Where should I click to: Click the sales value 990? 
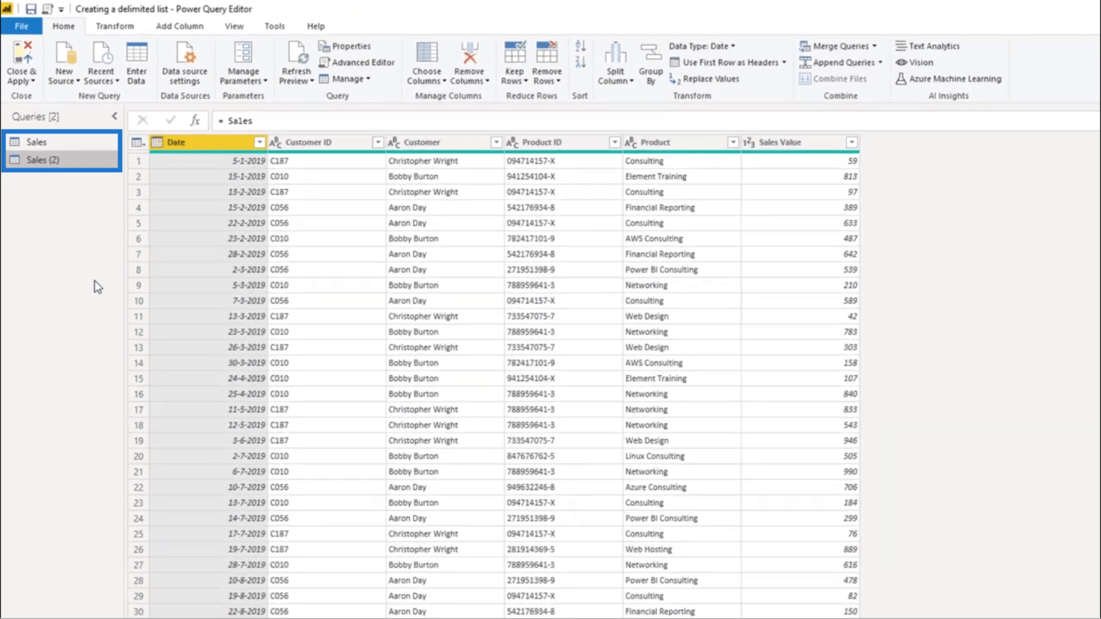point(800,472)
